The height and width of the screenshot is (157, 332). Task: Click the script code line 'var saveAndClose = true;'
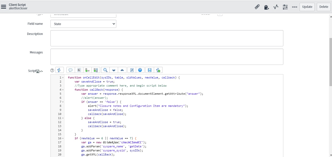click(x=95, y=82)
